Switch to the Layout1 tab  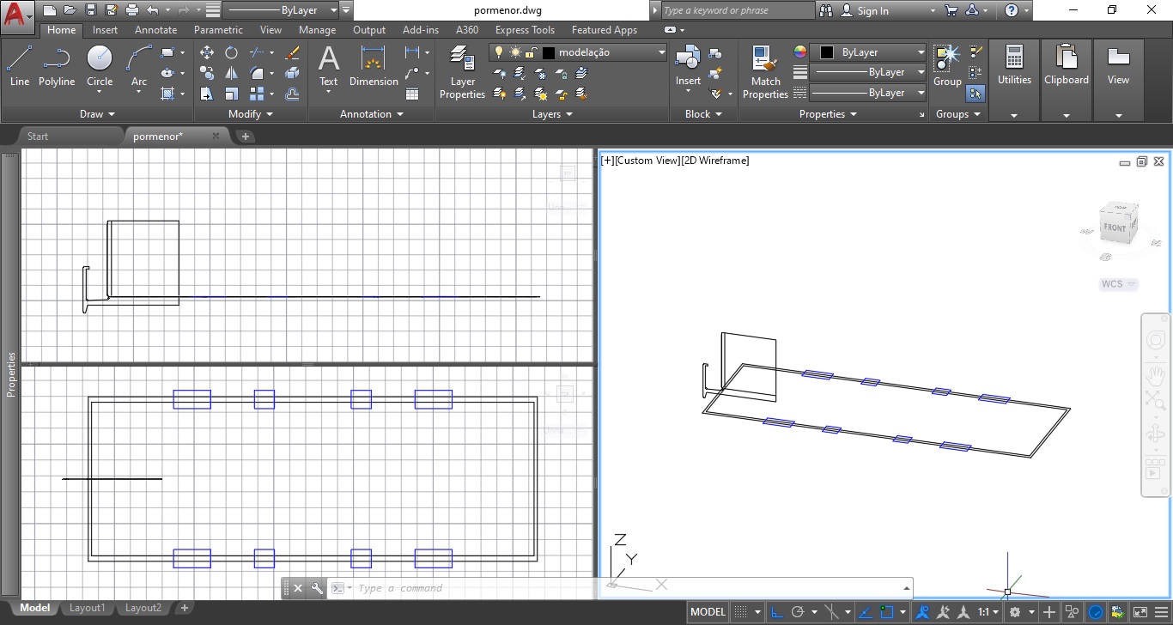pyautogui.click(x=87, y=608)
